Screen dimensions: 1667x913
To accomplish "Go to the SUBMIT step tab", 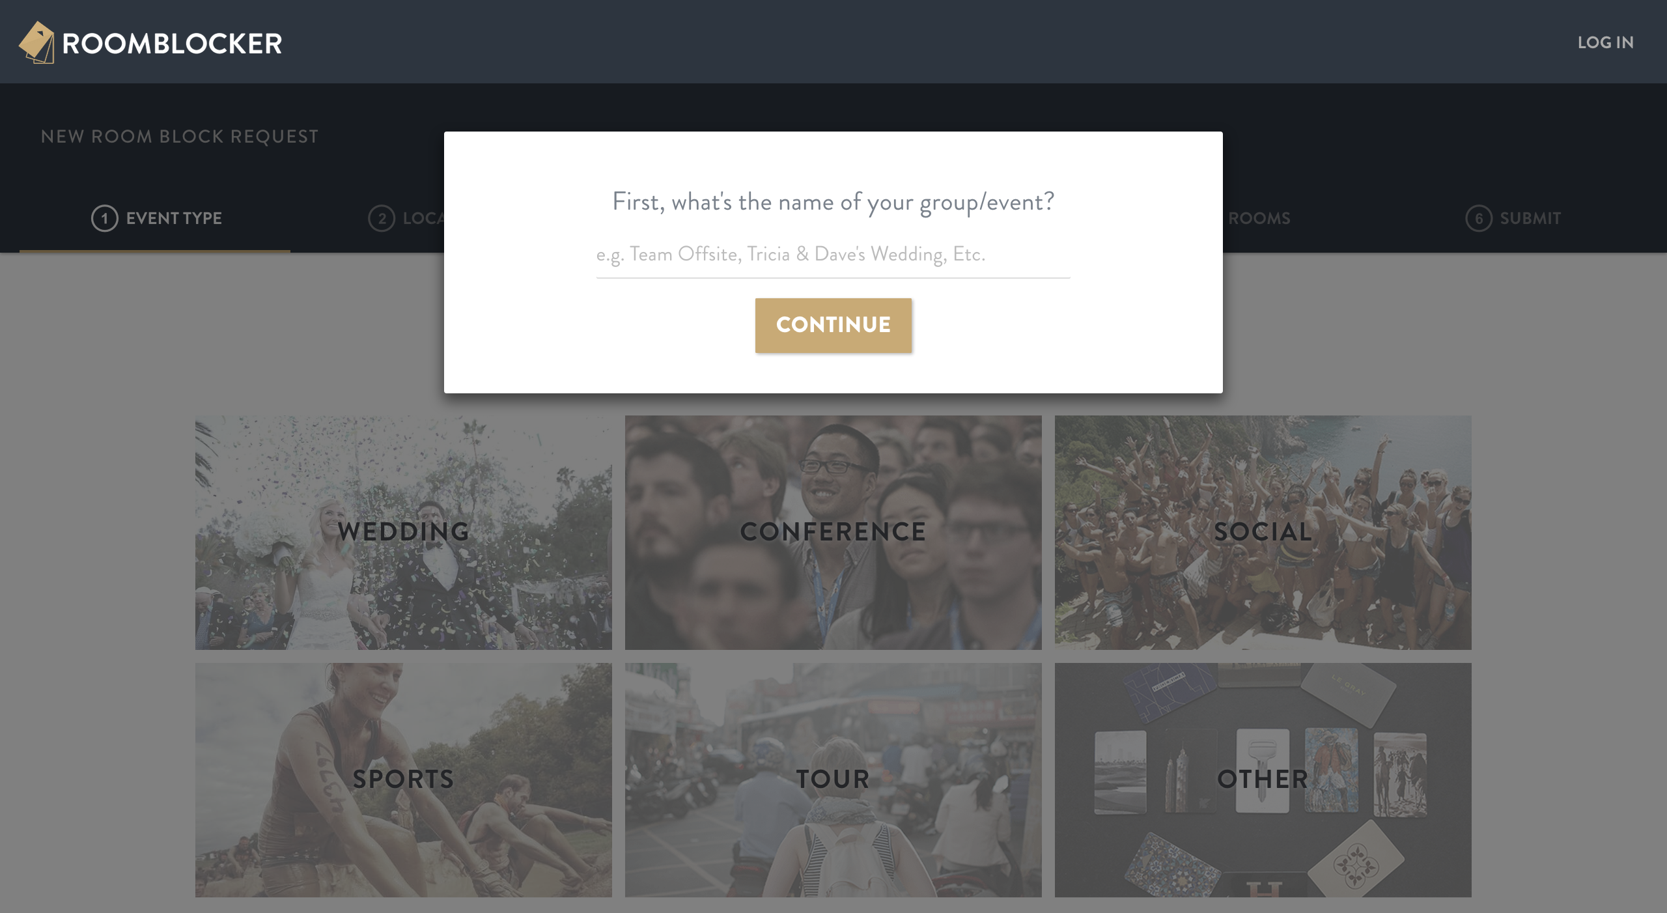I will point(1513,218).
